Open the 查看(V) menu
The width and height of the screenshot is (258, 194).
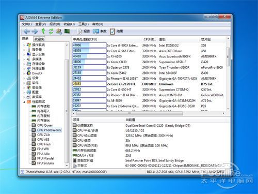click(41, 24)
